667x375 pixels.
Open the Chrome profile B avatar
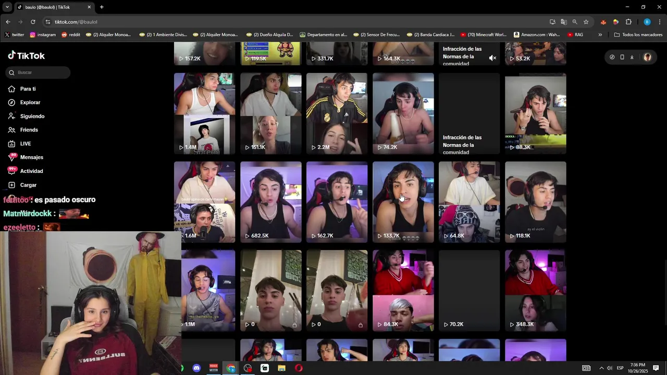click(647, 22)
